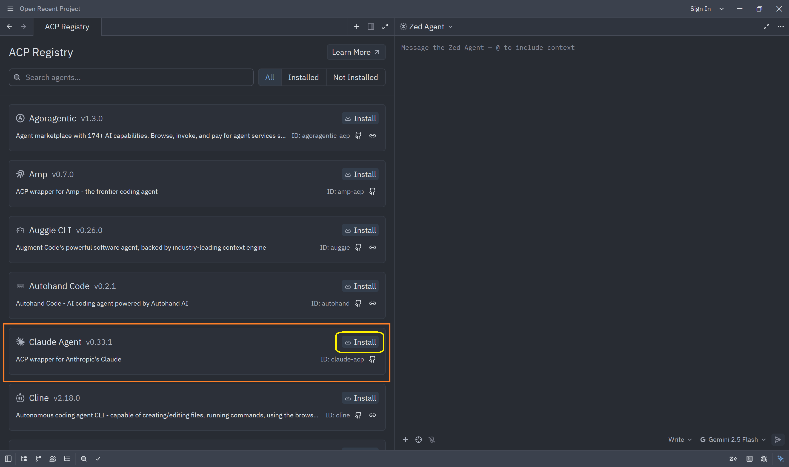Open the Write profile dropdown
The width and height of the screenshot is (789, 467).
pos(680,440)
